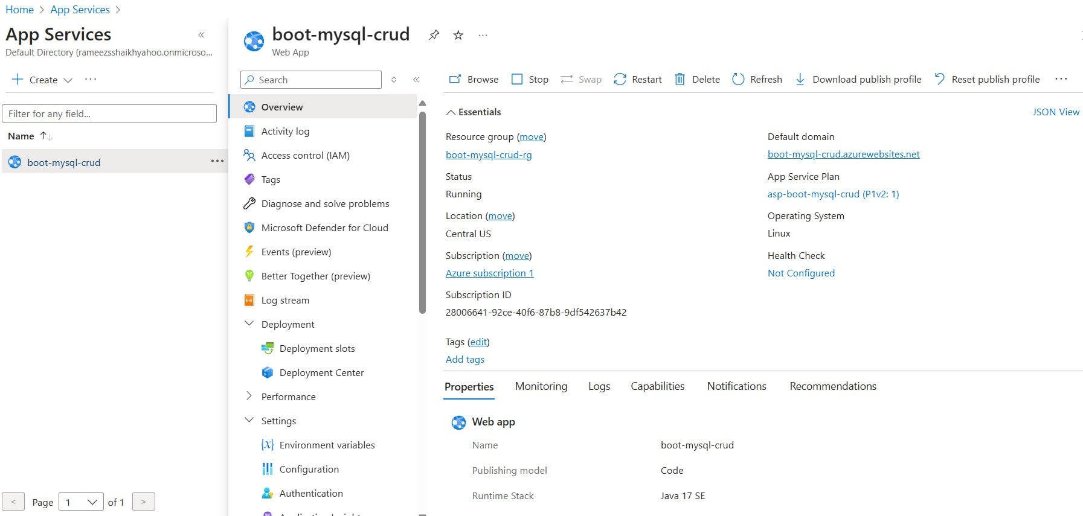This screenshot has width=1083, height=516.
Task: Click the Browse toolbar button
Action: (x=474, y=79)
